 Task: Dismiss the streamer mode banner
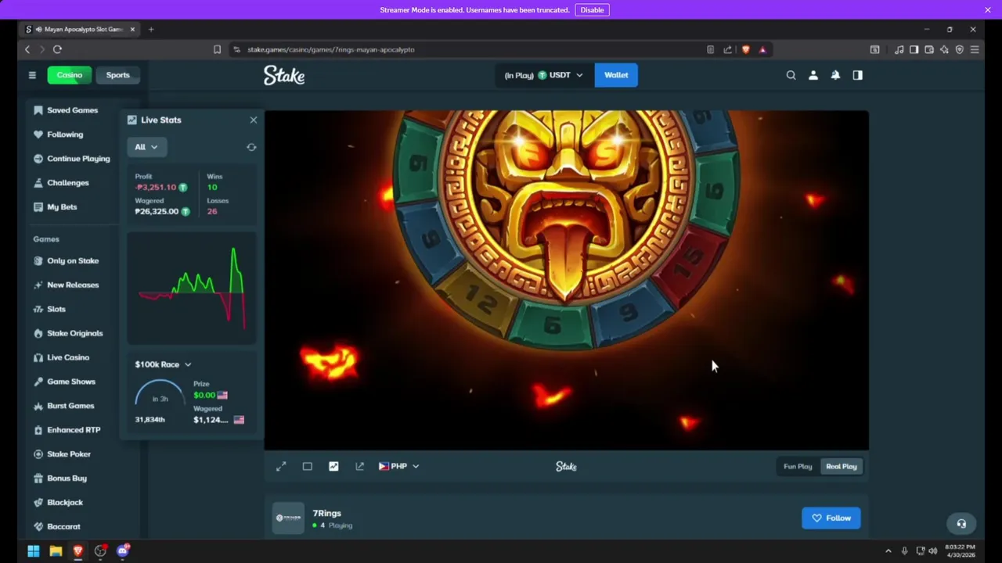(988, 10)
